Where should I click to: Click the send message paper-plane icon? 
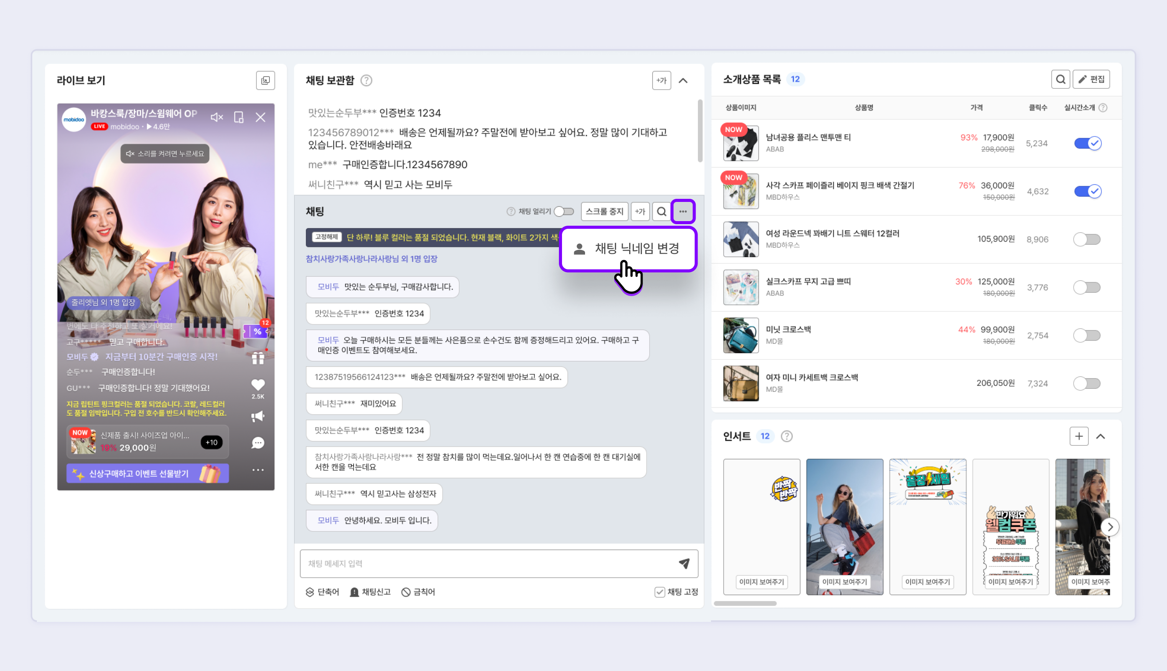tap(684, 563)
